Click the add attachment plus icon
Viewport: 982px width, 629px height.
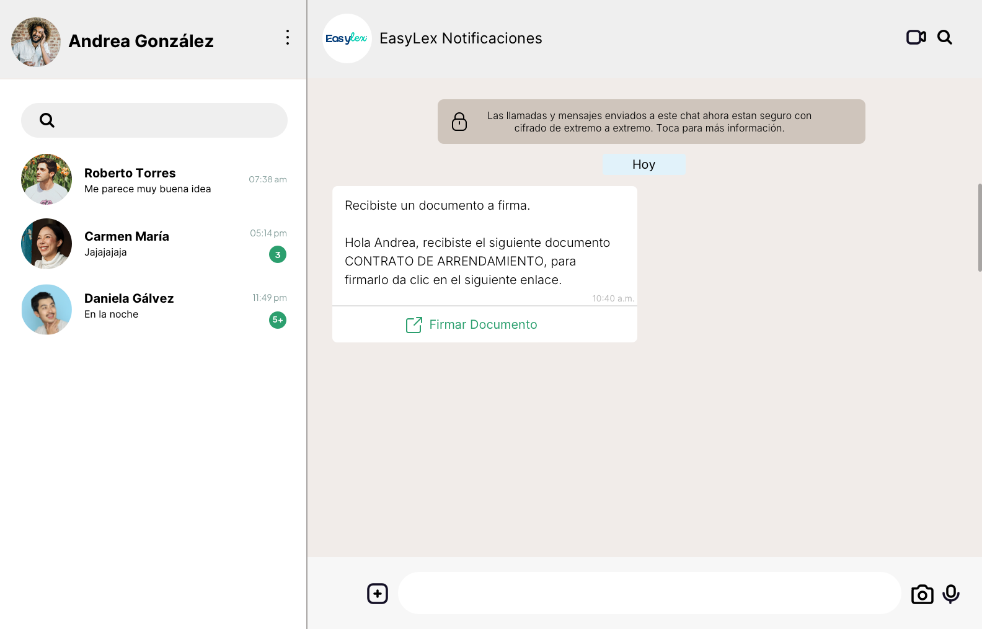tap(377, 594)
